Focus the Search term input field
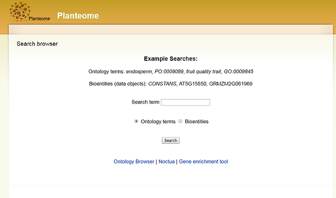 (x=185, y=102)
